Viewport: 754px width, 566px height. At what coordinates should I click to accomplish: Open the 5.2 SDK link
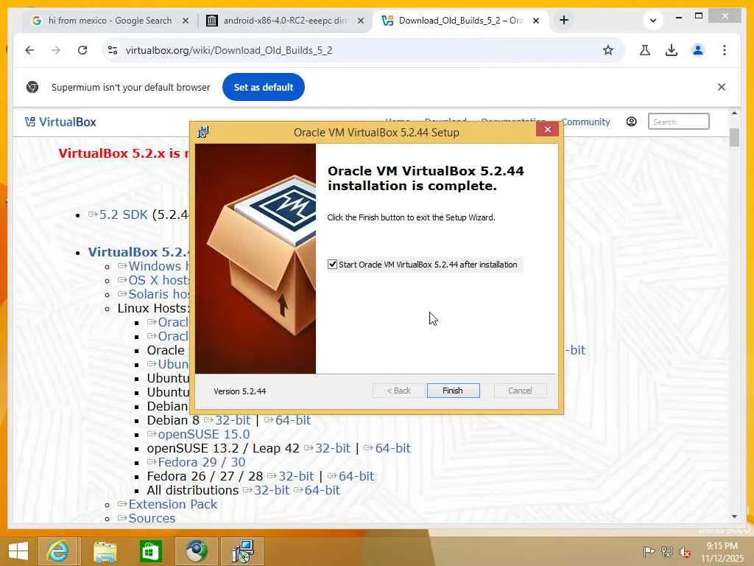click(123, 214)
